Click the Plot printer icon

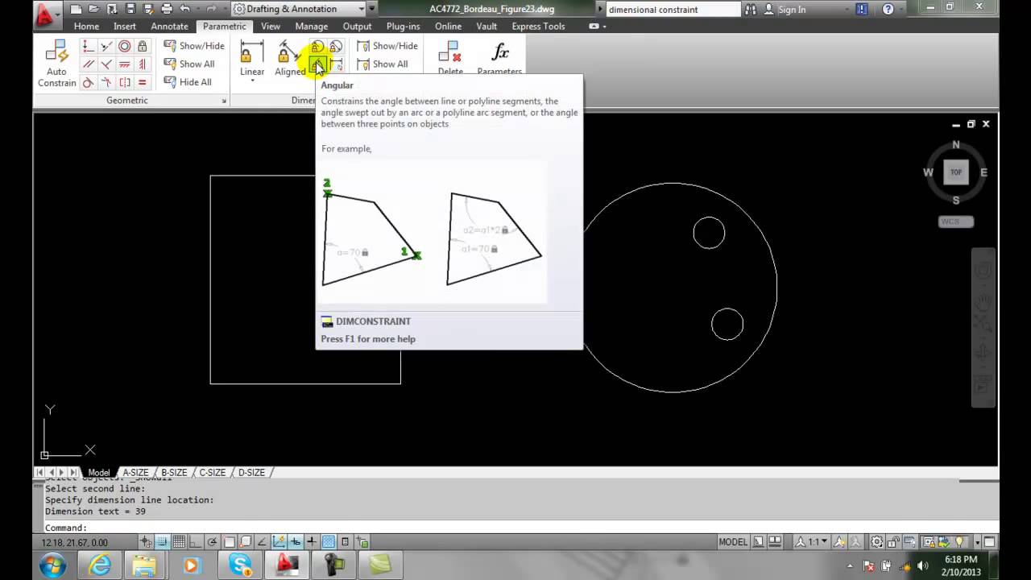(166, 9)
